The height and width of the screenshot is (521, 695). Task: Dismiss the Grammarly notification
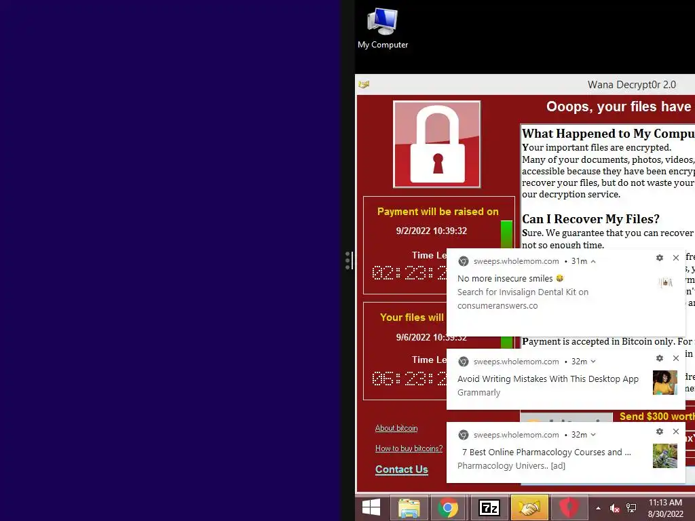pyautogui.click(x=676, y=358)
